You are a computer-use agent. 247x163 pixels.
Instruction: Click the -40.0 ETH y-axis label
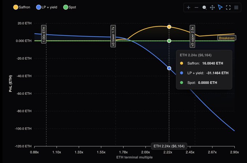click(24, 76)
